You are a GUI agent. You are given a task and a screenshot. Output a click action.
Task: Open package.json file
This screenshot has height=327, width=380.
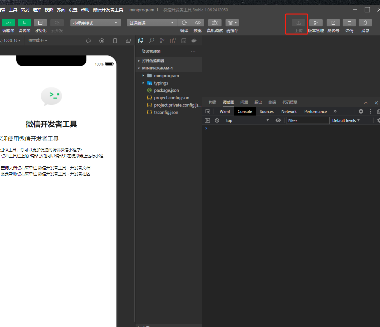click(x=169, y=90)
